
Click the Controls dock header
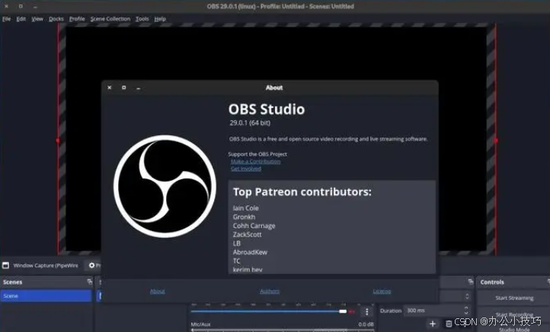click(x=513, y=282)
